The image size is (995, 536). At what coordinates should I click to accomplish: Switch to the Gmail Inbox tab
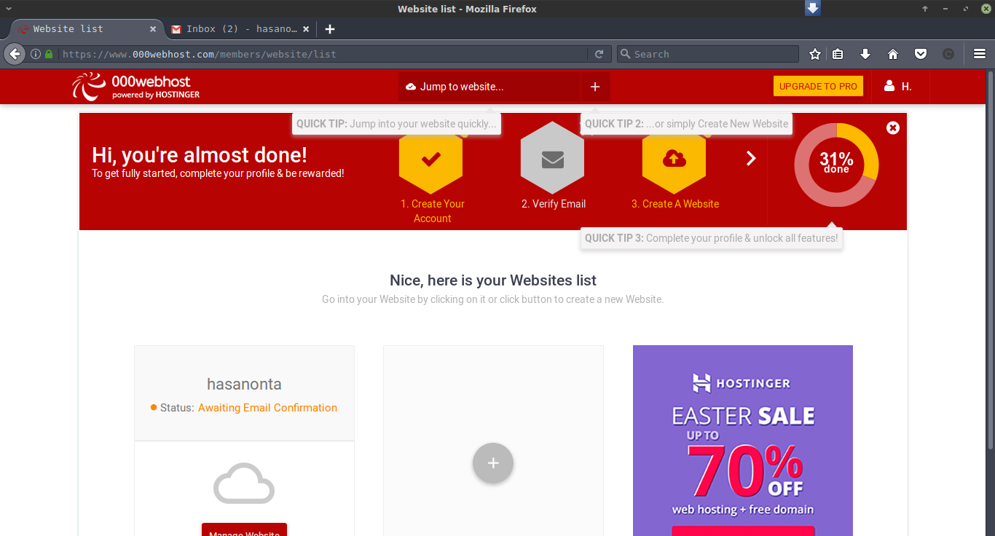(240, 29)
